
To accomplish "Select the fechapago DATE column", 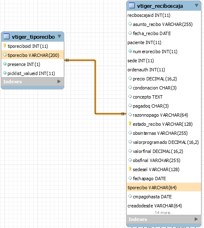I will [x=164, y=179].
